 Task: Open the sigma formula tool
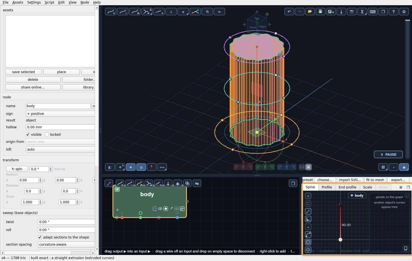(x=362, y=12)
